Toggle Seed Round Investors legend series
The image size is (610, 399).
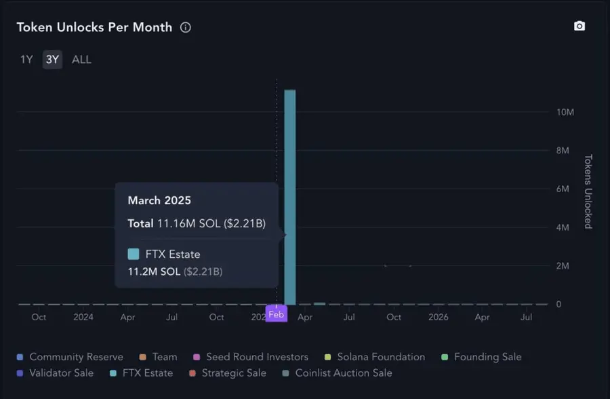coord(257,357)
